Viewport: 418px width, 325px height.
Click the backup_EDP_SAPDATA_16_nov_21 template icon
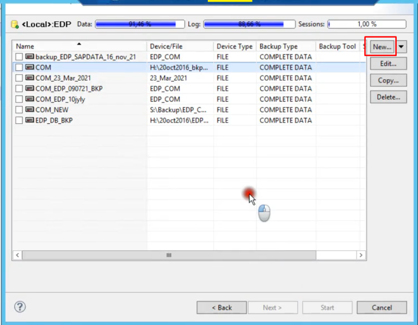click(29, 57)
